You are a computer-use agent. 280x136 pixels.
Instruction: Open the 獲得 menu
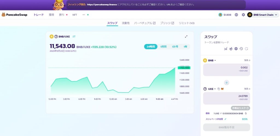(x=51, y=15)
